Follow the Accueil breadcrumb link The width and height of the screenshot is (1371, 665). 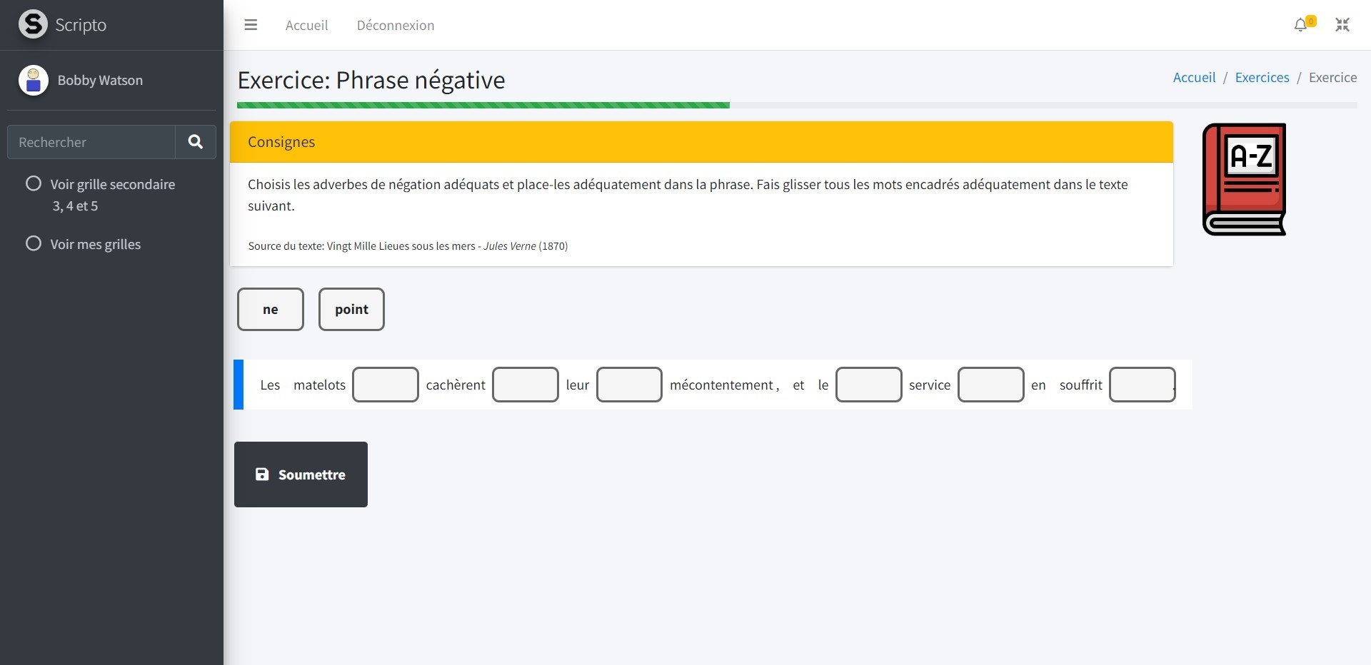pos(1194,77)
